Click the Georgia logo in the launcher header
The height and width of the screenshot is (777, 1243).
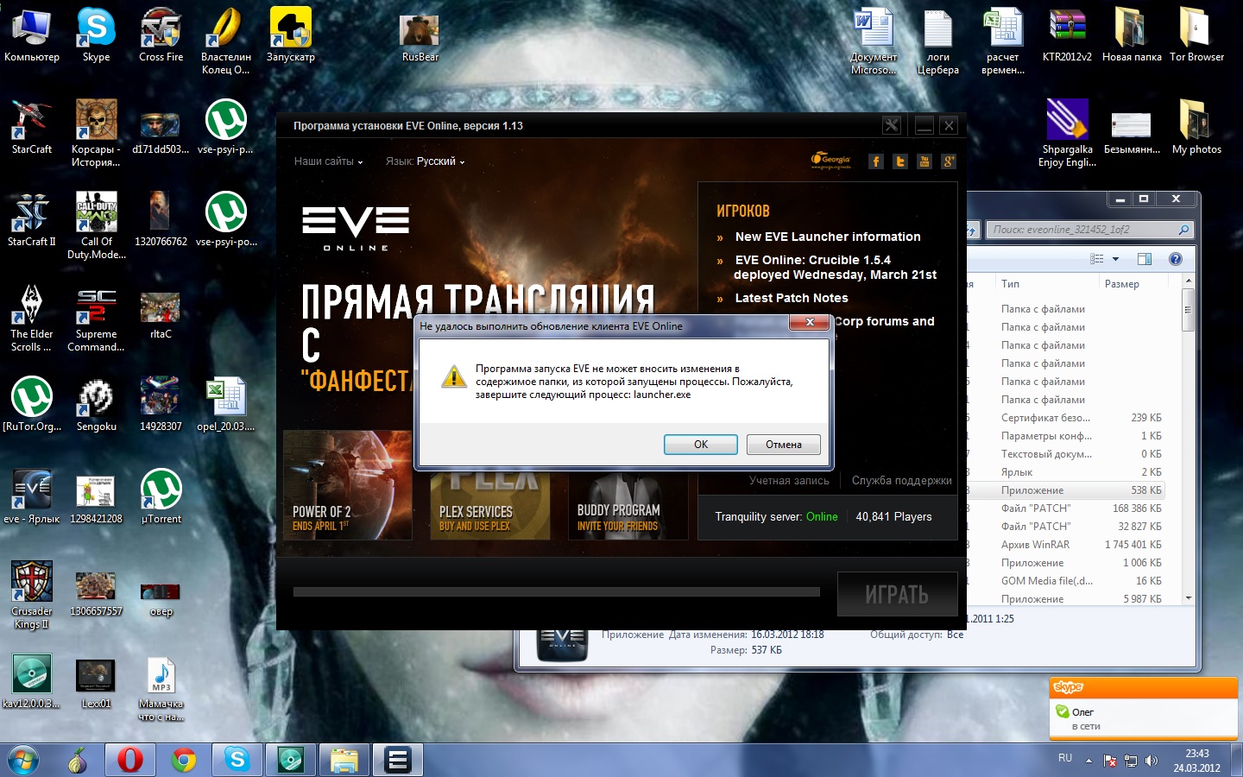pyautogui.click(x=830, y=160)
